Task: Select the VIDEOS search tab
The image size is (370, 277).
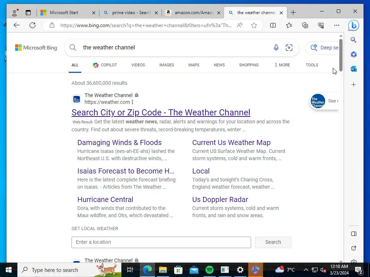Action: (138, 65)
